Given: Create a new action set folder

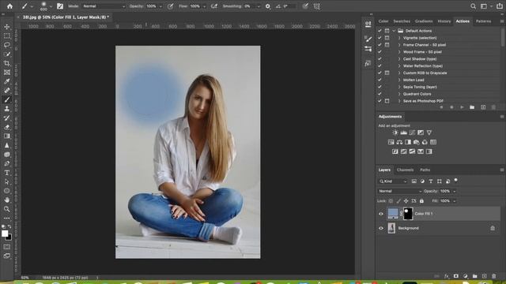Looking at the screenshot, I should [x=472, y=107].
